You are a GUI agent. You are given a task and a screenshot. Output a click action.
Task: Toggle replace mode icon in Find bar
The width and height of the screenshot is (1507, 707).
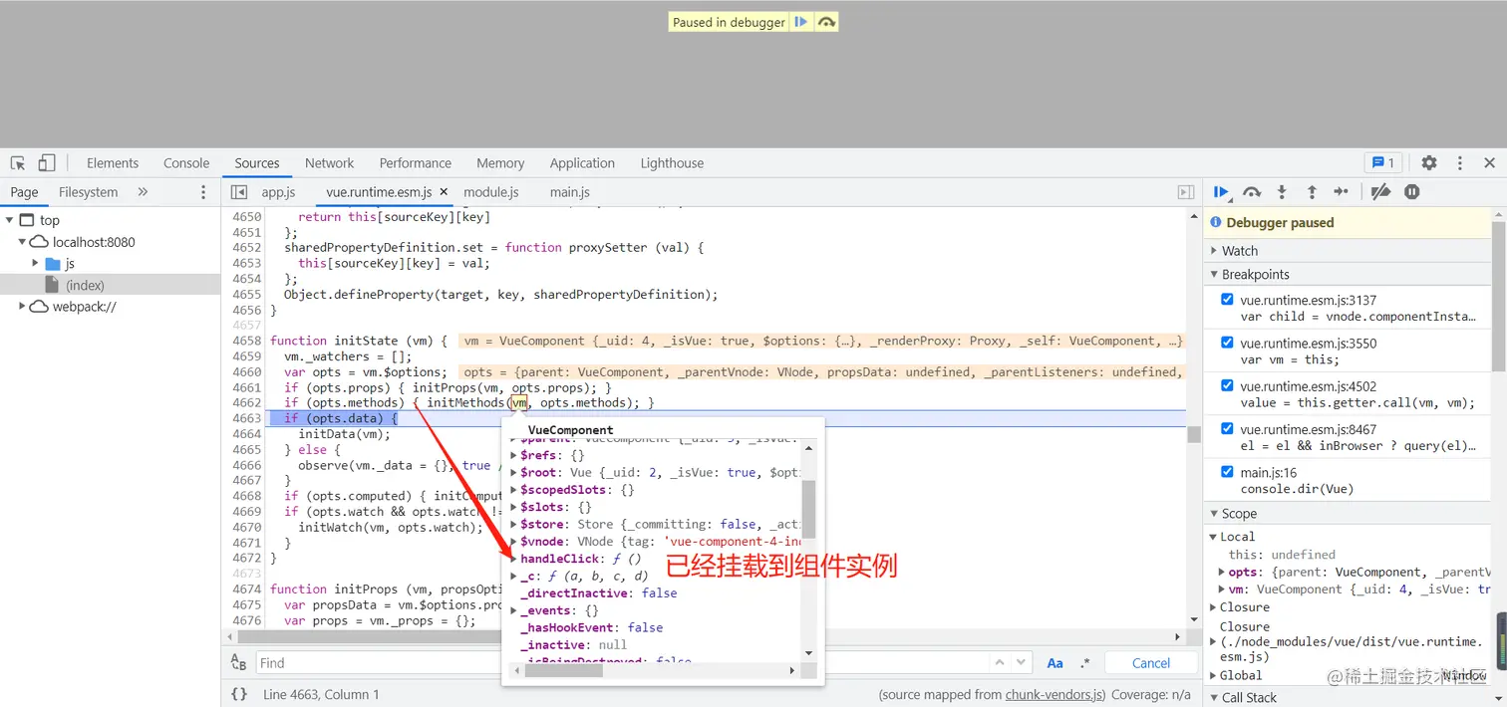239,662
